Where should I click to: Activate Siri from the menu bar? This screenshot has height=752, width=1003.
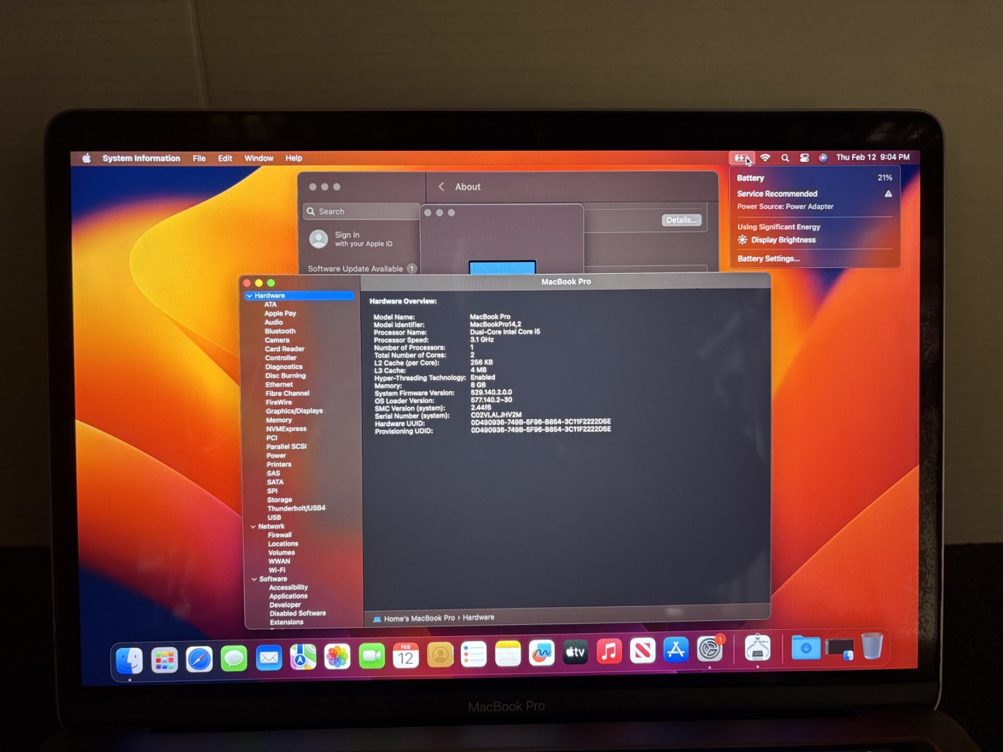tap(823, 158)
